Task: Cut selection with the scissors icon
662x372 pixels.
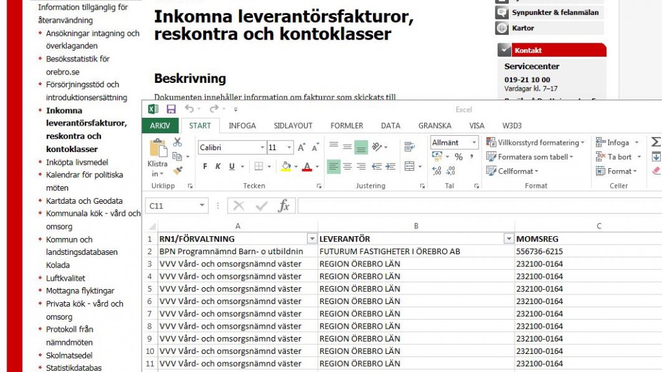Action: pyautogui.click(x=177, y=142)
